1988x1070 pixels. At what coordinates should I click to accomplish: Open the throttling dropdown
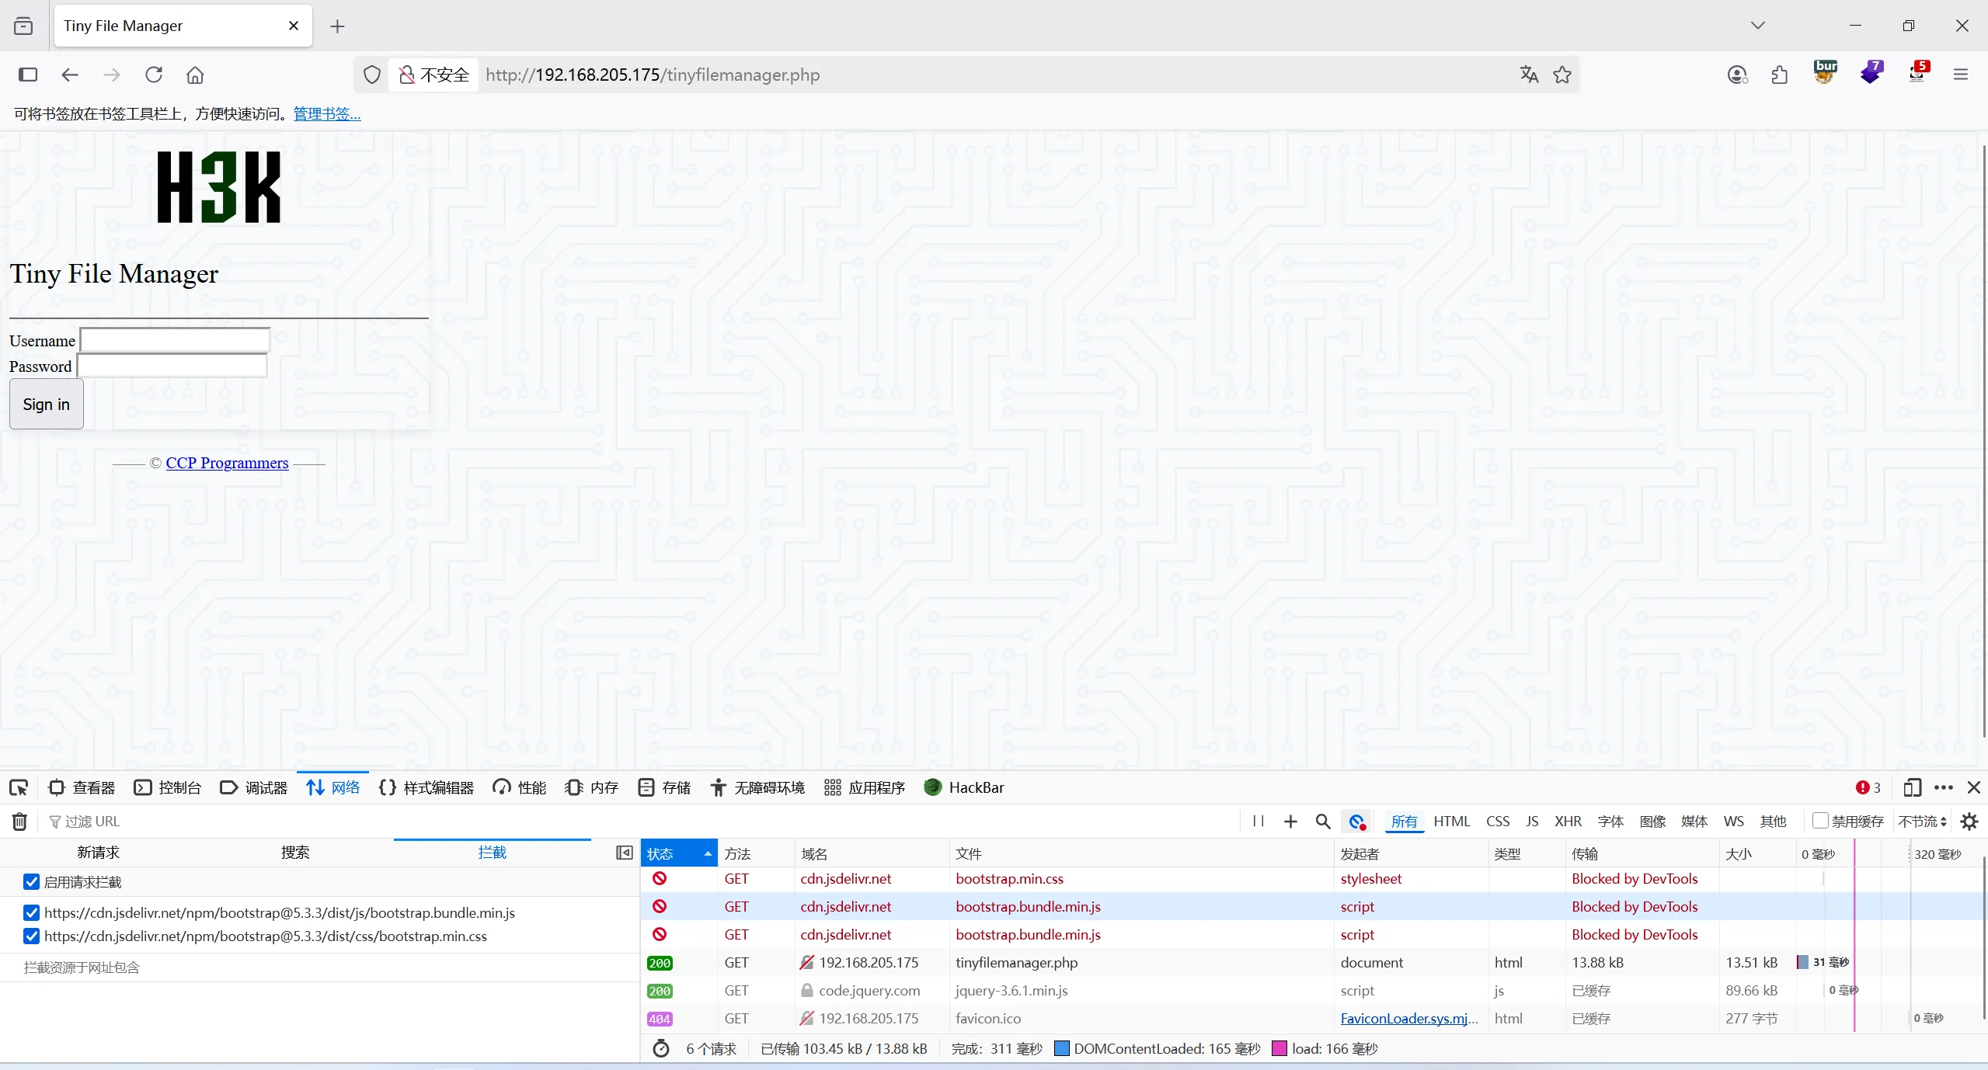click(1922, 821)
